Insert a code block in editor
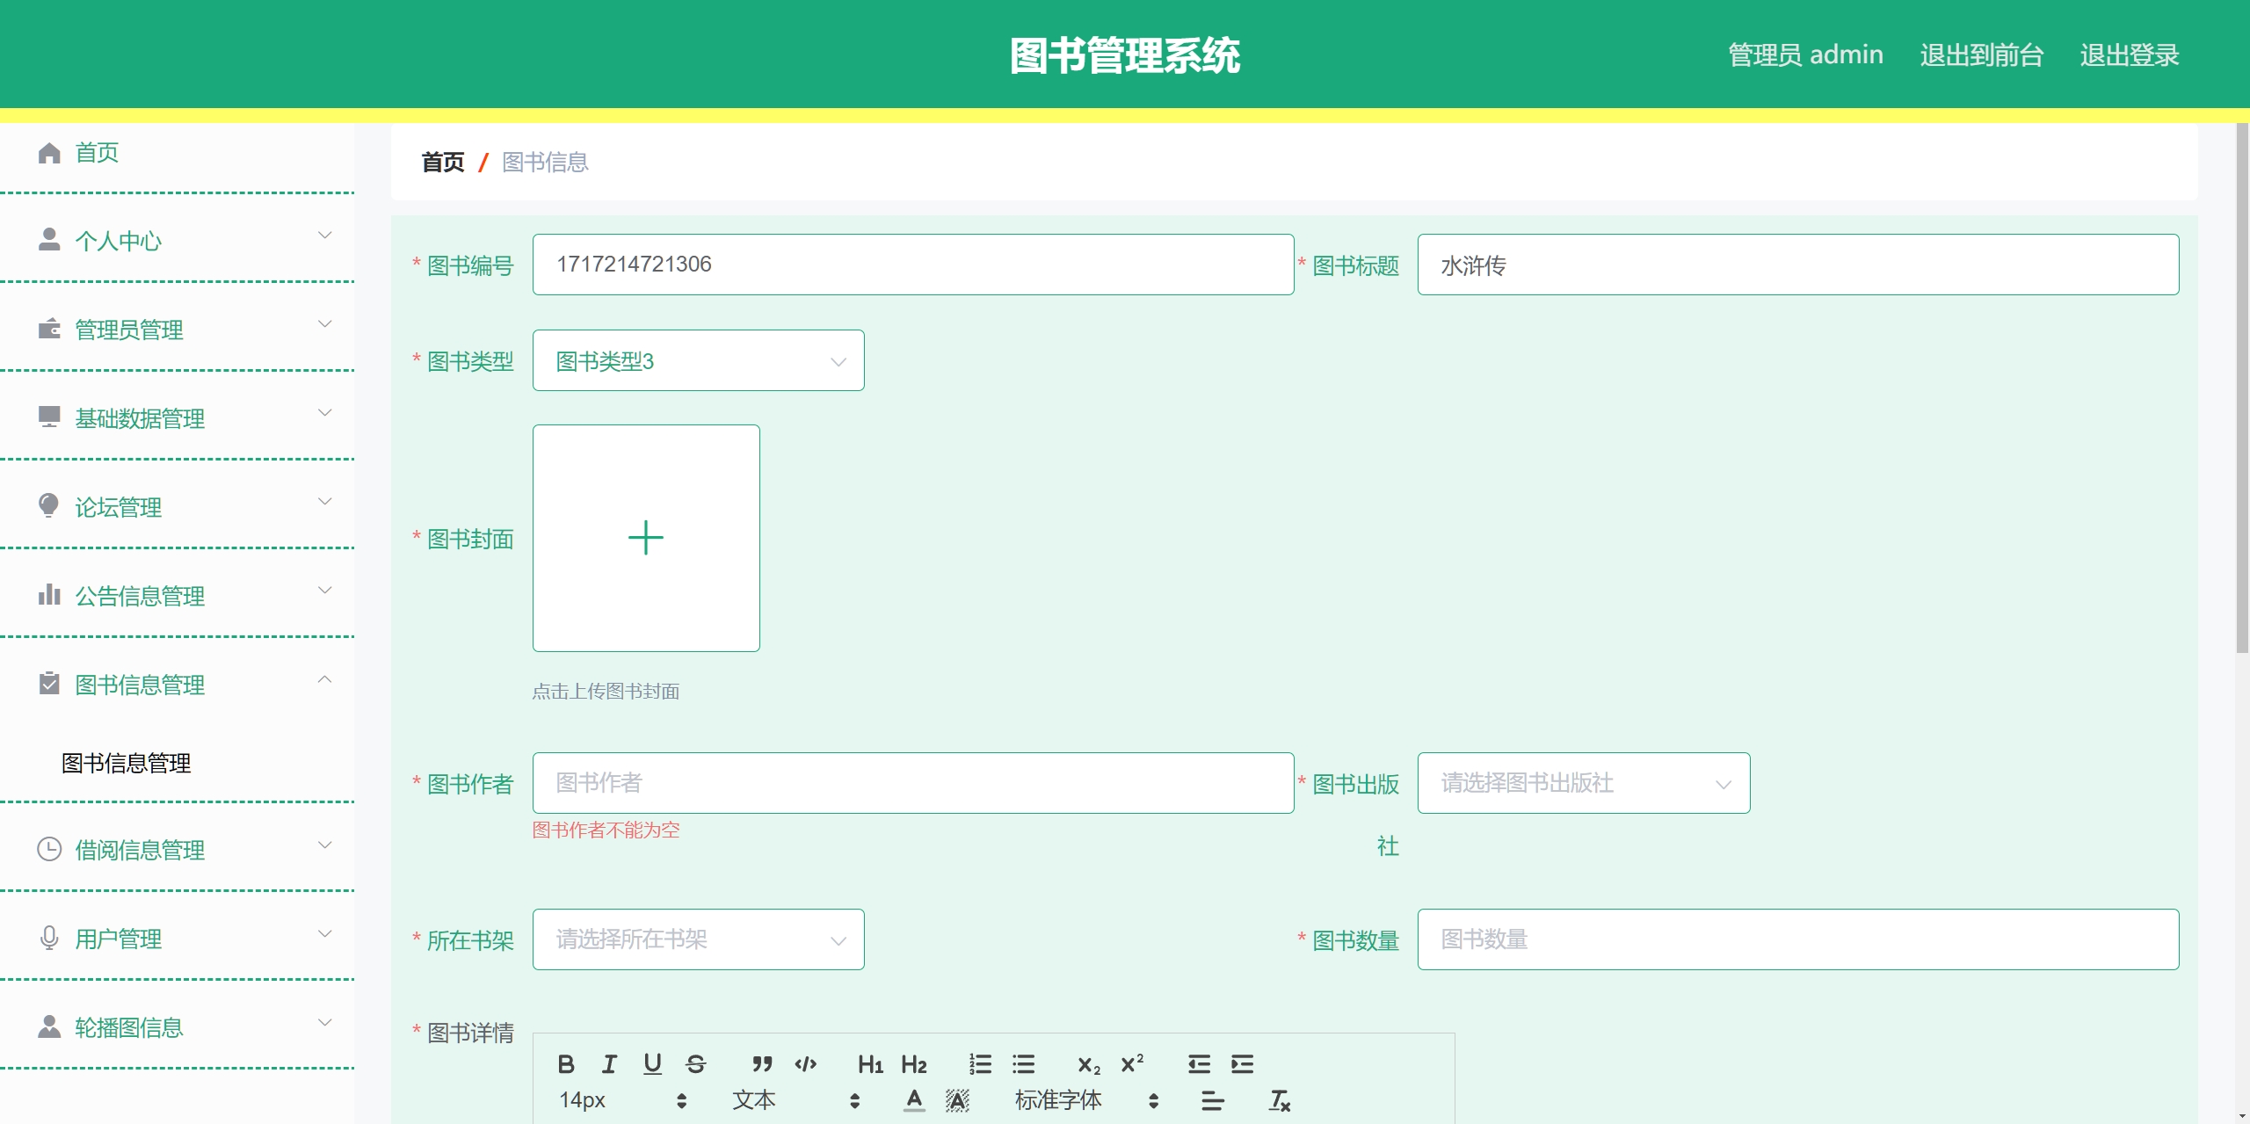2250x1124 pixels. click(805, 1064)
